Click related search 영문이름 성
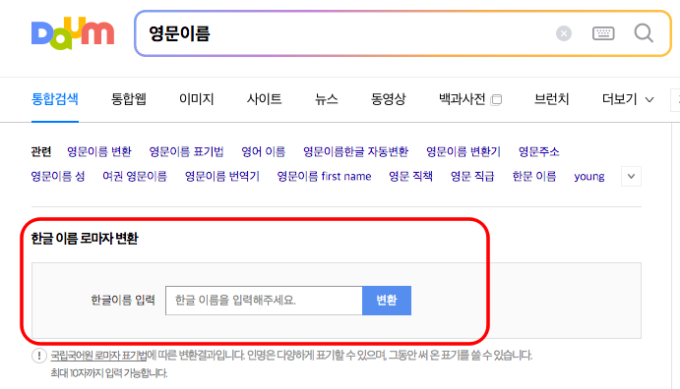This screenshot has height=389, width=680. 58,176
